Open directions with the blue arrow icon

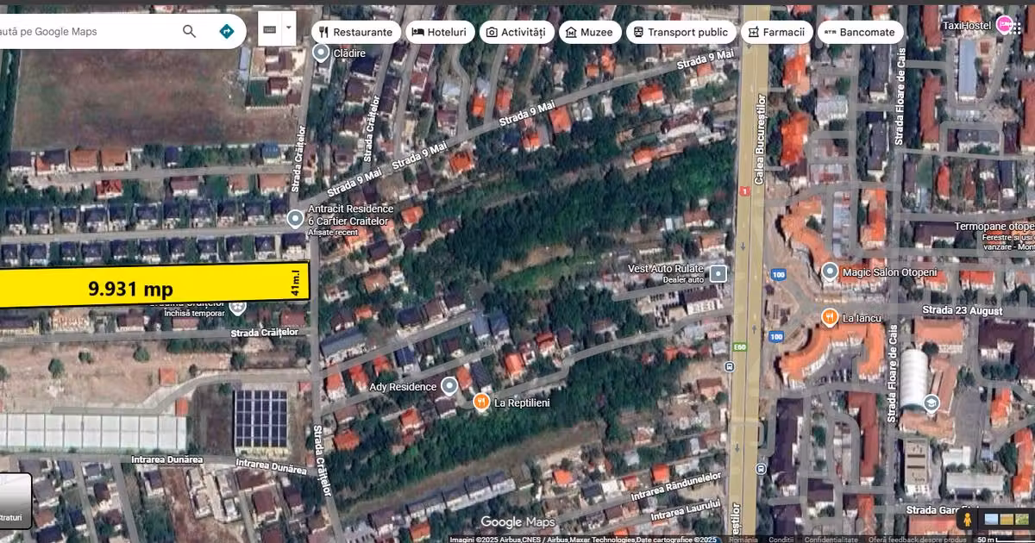coord(226,31)
